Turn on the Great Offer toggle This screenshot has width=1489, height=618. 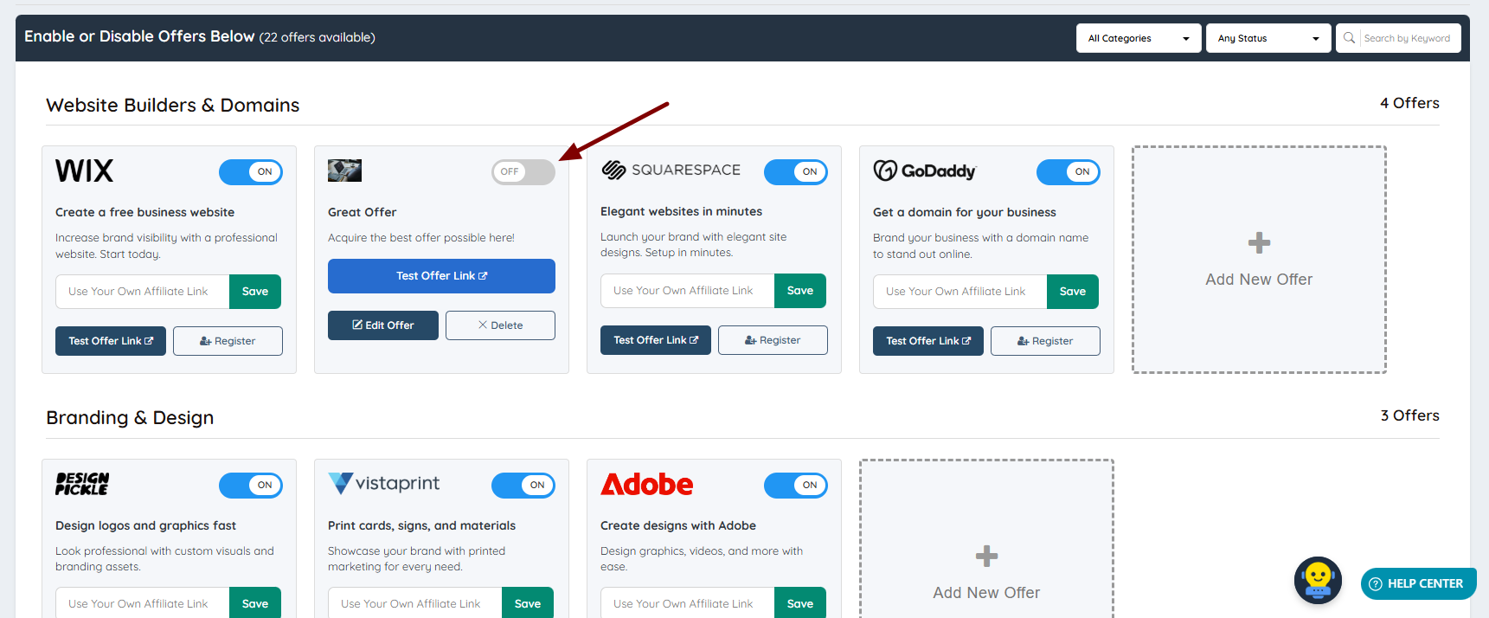523,171
